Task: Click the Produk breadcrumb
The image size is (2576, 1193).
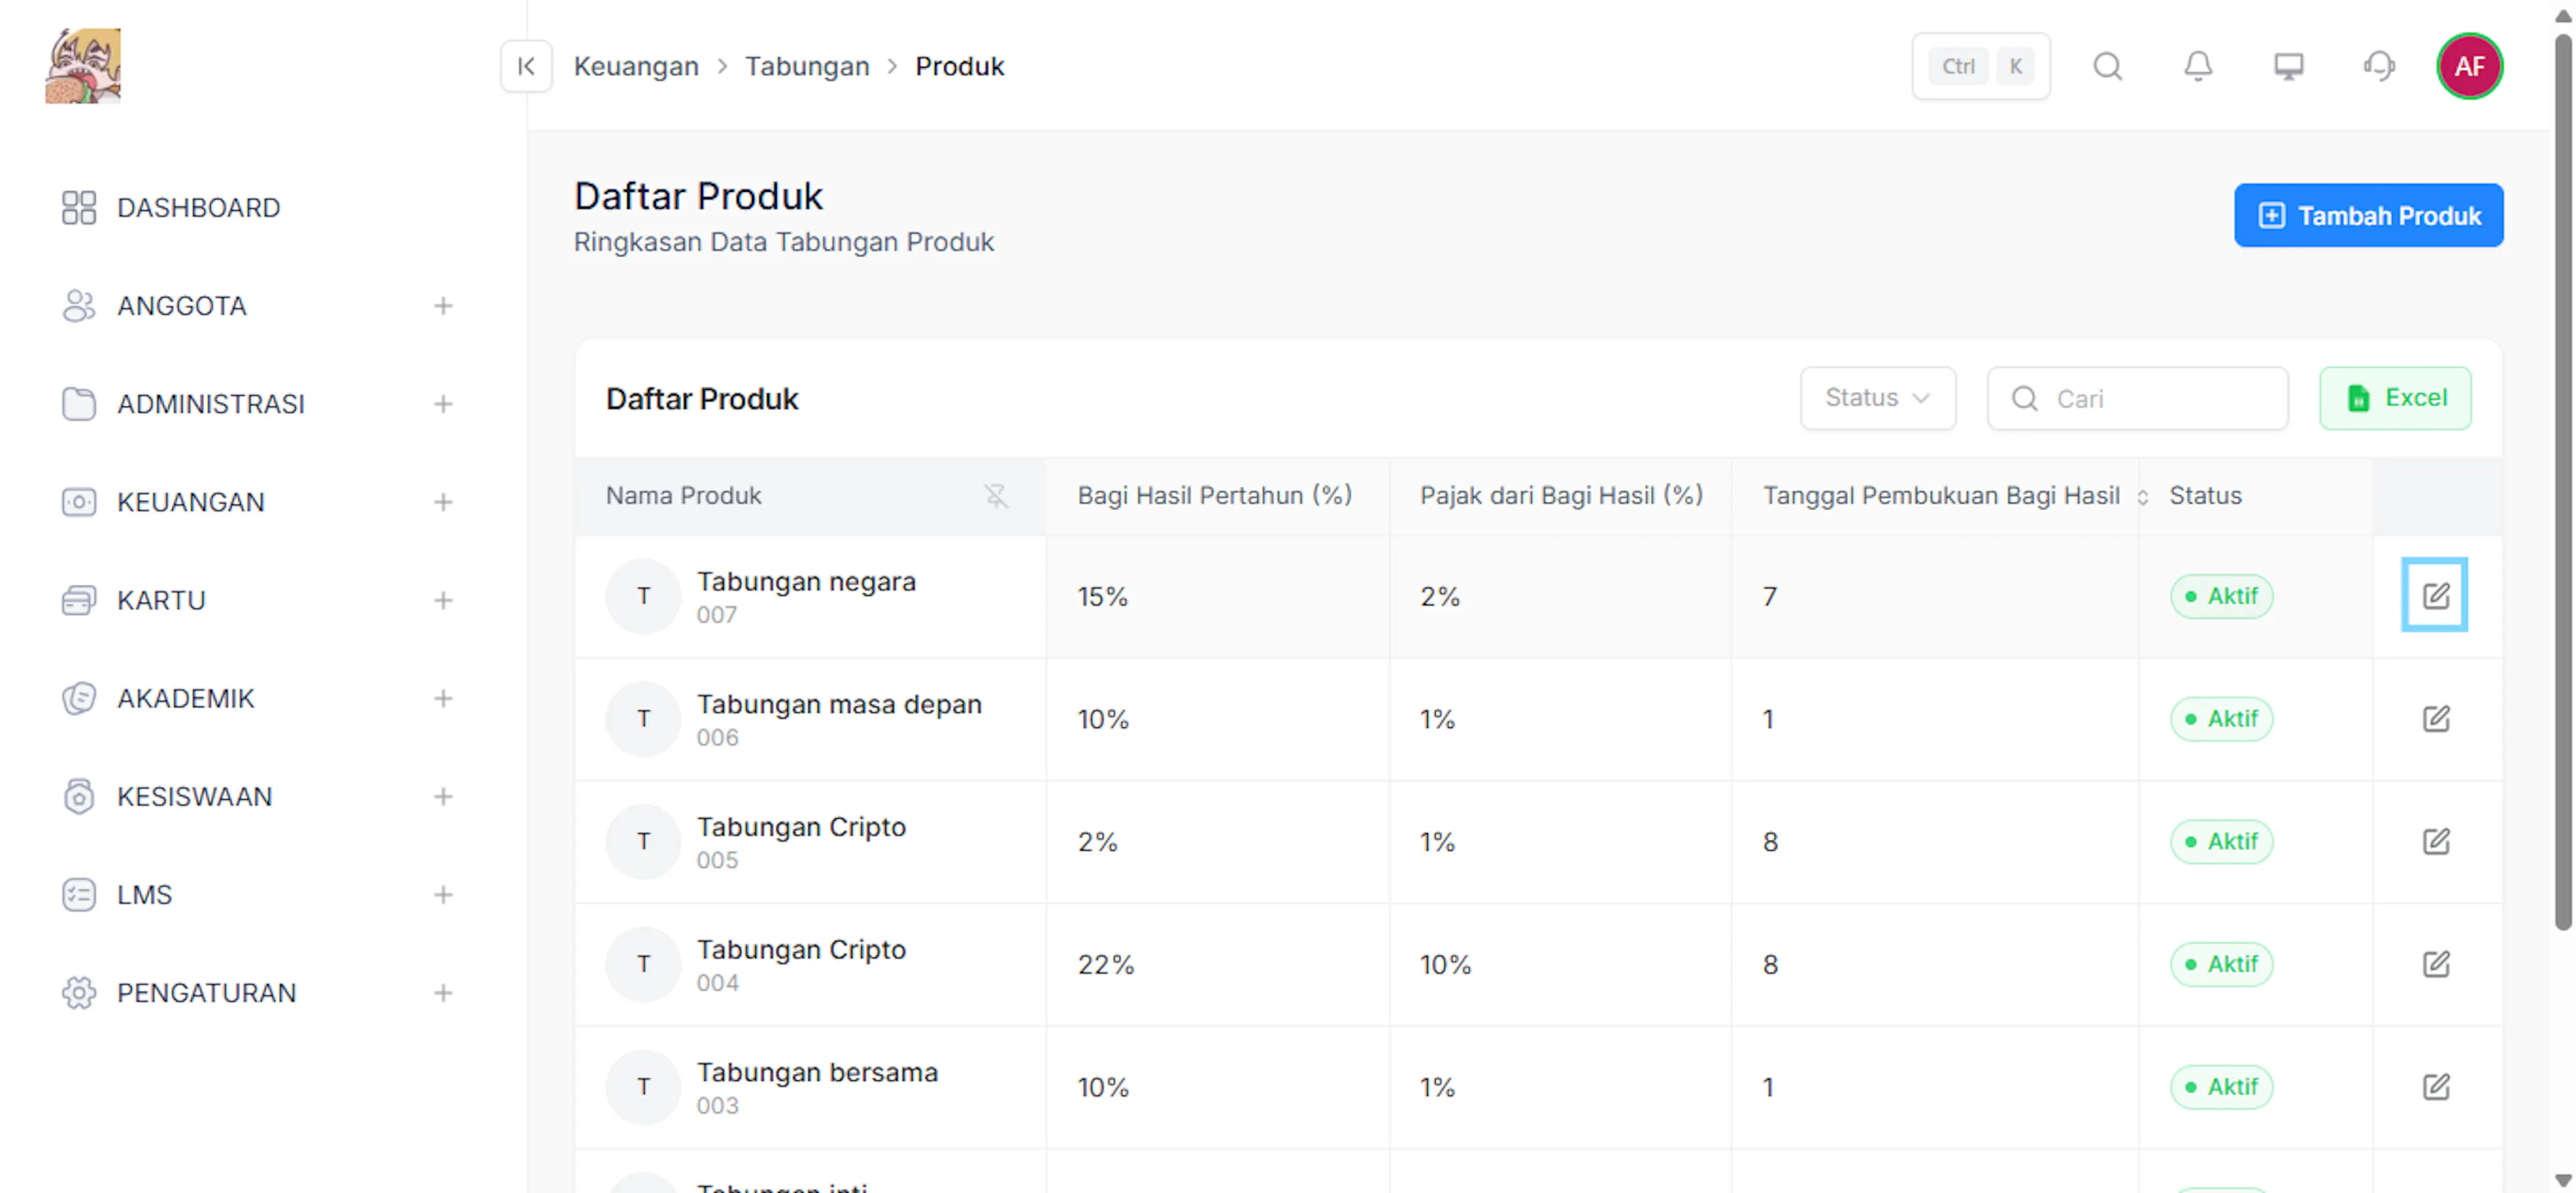Action: pyautogui.click(x=959, y=66)
